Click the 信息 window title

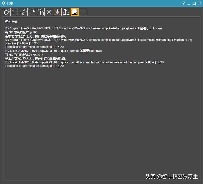click(10, 3)
